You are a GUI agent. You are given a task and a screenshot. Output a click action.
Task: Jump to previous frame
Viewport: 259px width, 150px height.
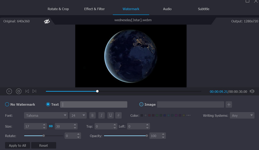27,91
